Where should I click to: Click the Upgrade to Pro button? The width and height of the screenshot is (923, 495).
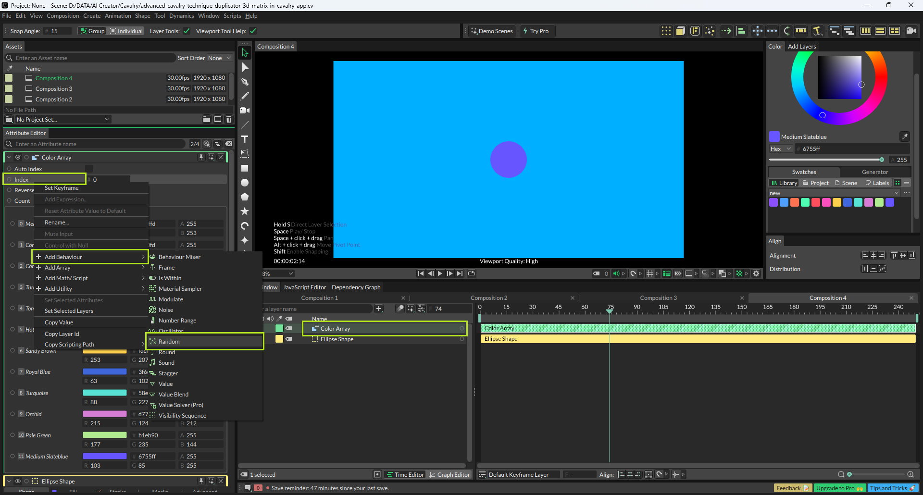point(839,488)
